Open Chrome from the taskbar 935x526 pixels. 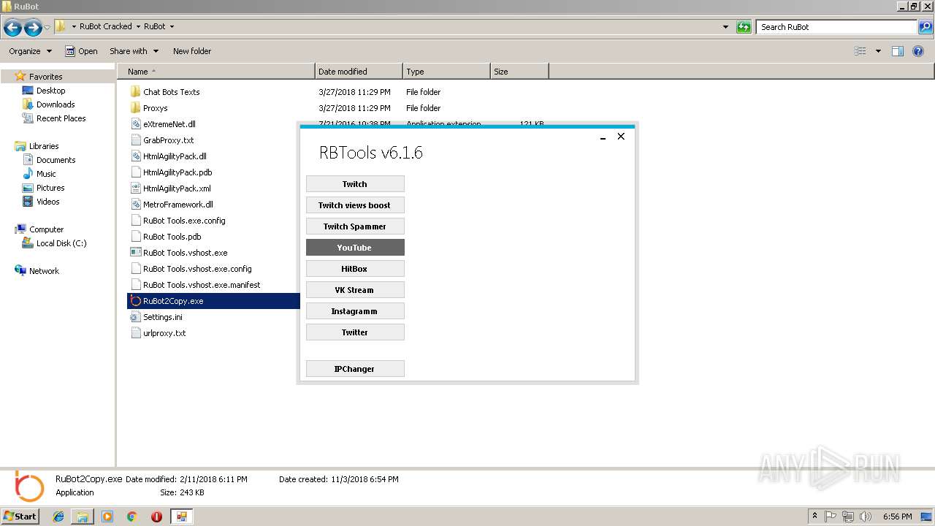[x=132, y=517]
